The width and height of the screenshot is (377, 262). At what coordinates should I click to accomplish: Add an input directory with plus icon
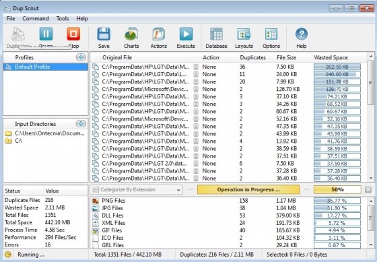pos(81,124)
